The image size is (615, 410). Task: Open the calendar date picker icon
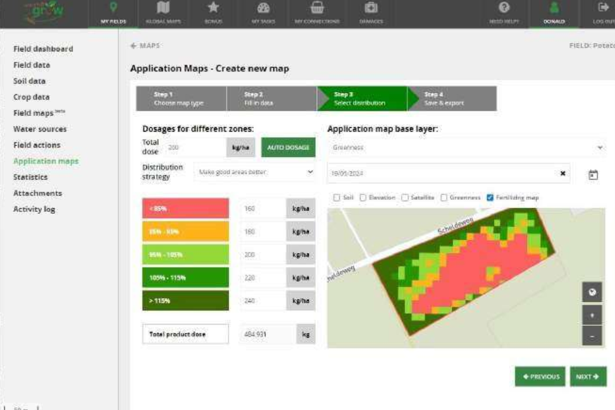pyautogui.click(x=593, y=174)
